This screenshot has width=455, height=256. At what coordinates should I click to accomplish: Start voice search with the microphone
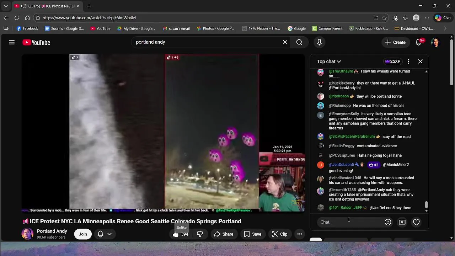click(319, 42)
